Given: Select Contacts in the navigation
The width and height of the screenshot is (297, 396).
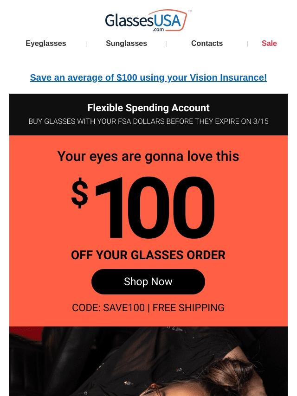Looking at the screenshot, I should [207, 44].
